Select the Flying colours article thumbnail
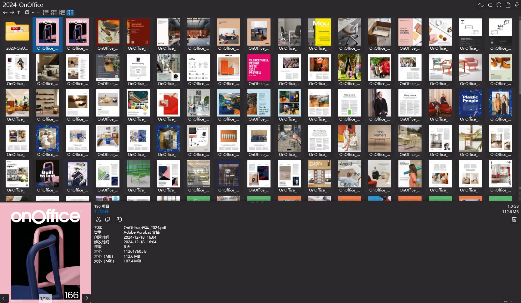 pyautogui.click(x=410, y=103)
